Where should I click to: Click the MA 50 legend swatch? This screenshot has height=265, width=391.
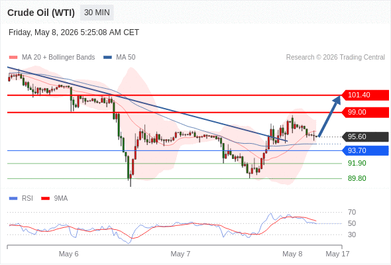pyautogui.click(x=107, y=58)
